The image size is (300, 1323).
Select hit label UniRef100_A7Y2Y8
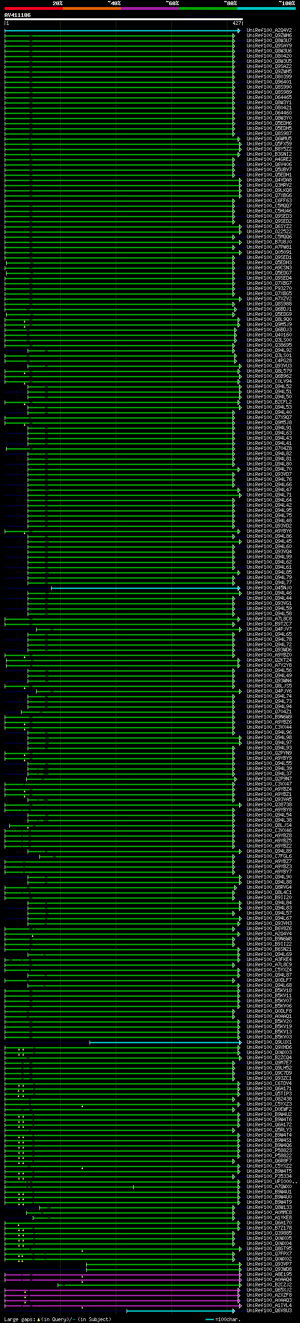pos(269,665)
